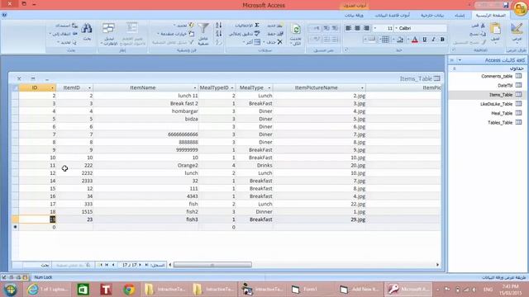Select Items_Table in navigation pane

tap(487, 95)
